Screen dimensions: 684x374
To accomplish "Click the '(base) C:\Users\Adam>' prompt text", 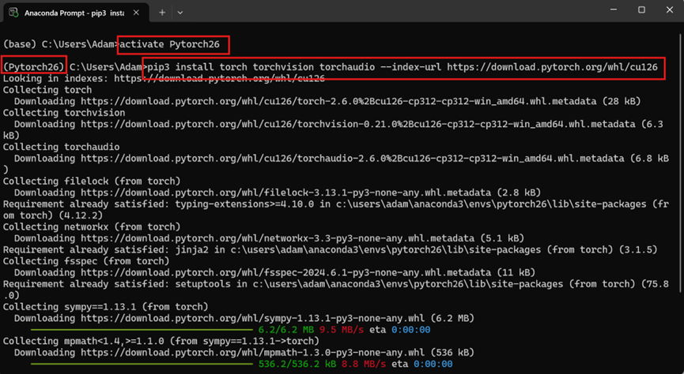I will [x=61, y=44].
